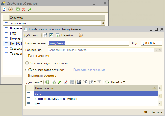
Task: Click the copy-value icon in Значения свойств toolbar
Action: pyautogui.click(x=53, y=82)
